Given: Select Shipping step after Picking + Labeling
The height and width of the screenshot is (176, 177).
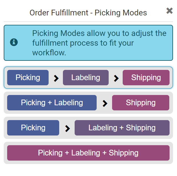Looking at the screenshot, I should [x=140, y=103].
